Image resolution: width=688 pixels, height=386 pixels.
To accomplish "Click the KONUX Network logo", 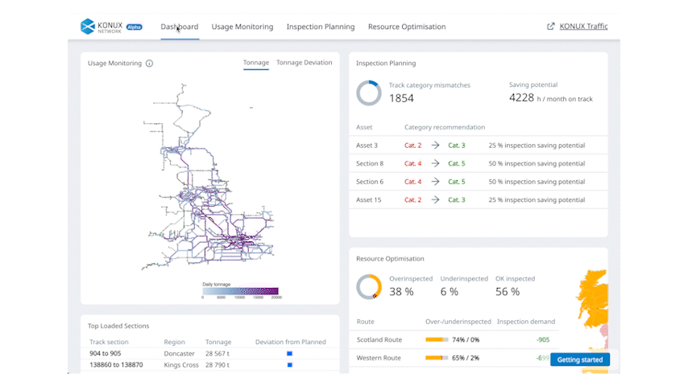I will (x=102, y=27).
